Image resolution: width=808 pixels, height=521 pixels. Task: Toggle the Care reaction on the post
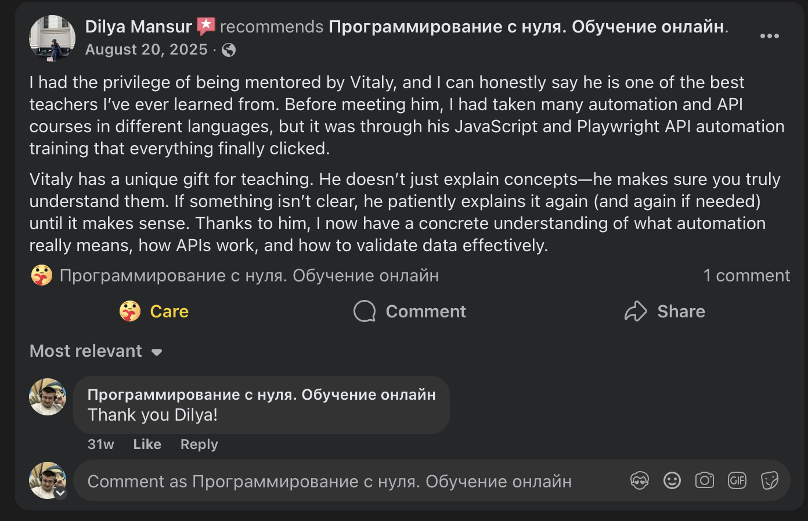pyautogui.click(x=154, y=312)
